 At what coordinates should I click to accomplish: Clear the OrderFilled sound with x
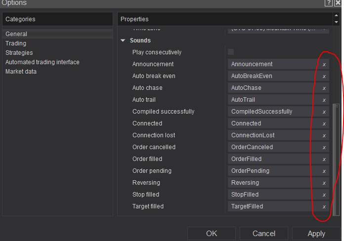tap(324, 159)
